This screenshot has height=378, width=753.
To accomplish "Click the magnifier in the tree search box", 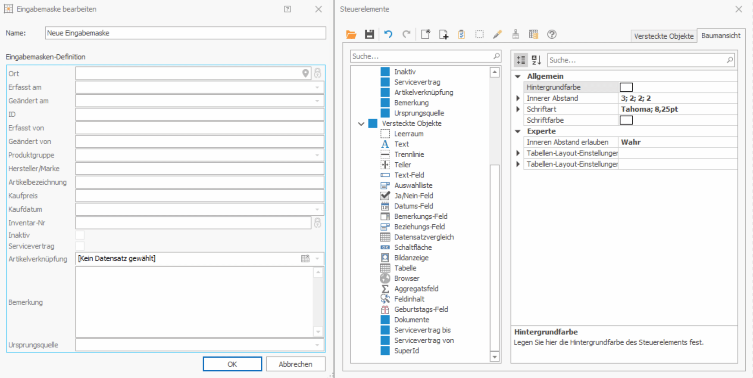I will coord(497,56).
